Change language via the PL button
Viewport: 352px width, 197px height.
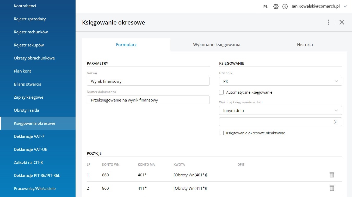click(x=265, y=7)
